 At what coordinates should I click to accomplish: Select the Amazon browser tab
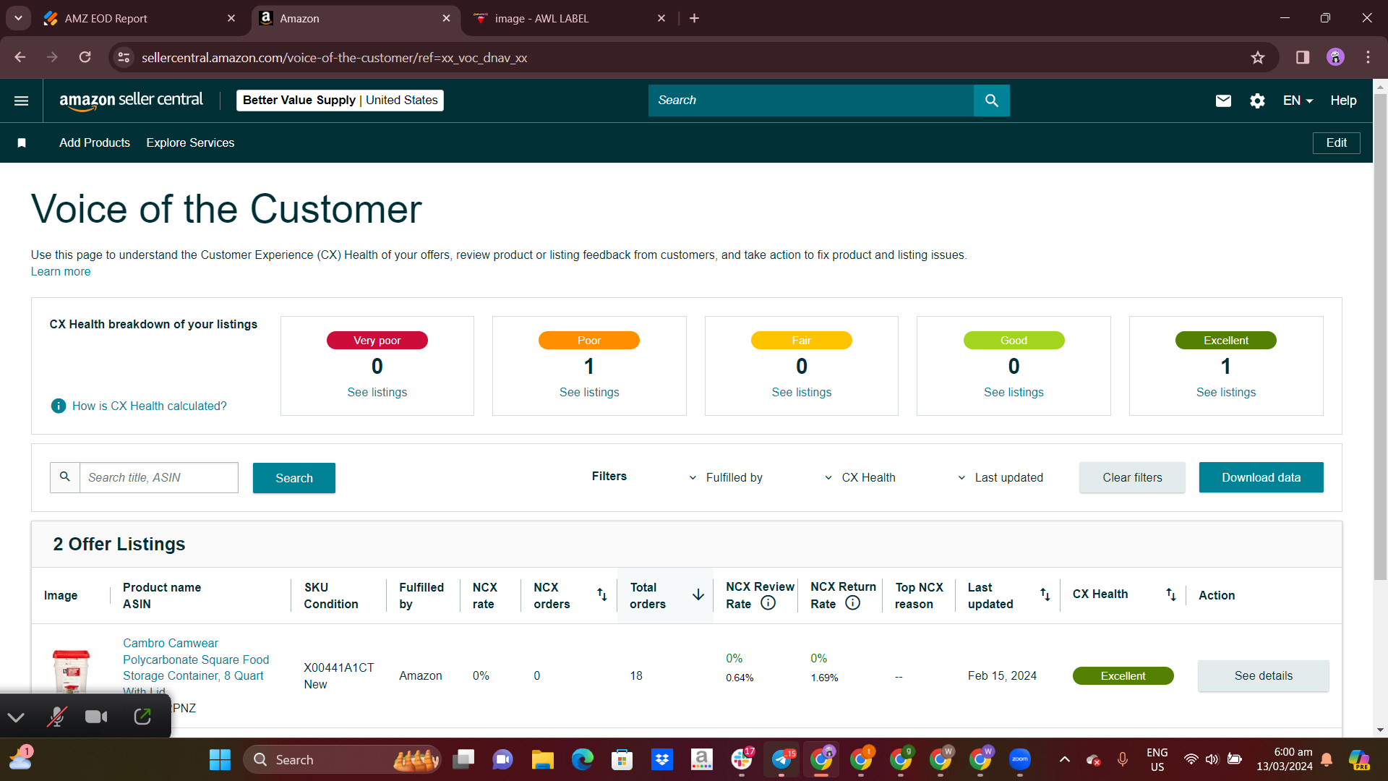(356, 18)
